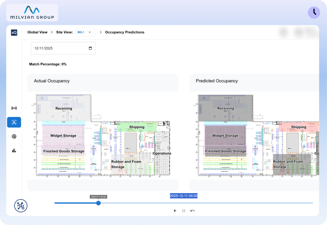The height and width of the screenshot is (225, 327).
Task: Click the Actual Occupancy panel heading
Action: 52,81
